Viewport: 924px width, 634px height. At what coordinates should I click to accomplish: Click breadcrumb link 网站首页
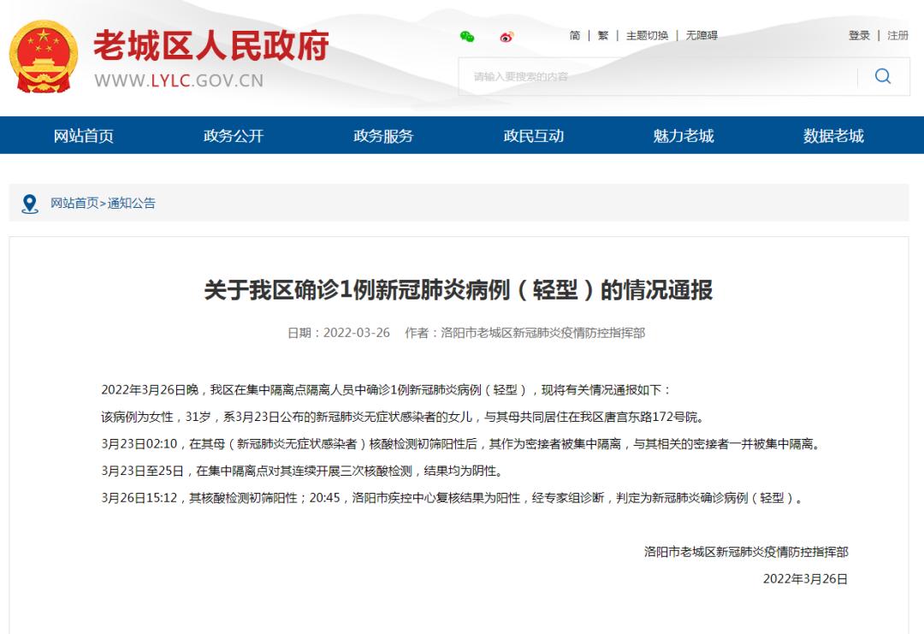(x=74, y=204)
